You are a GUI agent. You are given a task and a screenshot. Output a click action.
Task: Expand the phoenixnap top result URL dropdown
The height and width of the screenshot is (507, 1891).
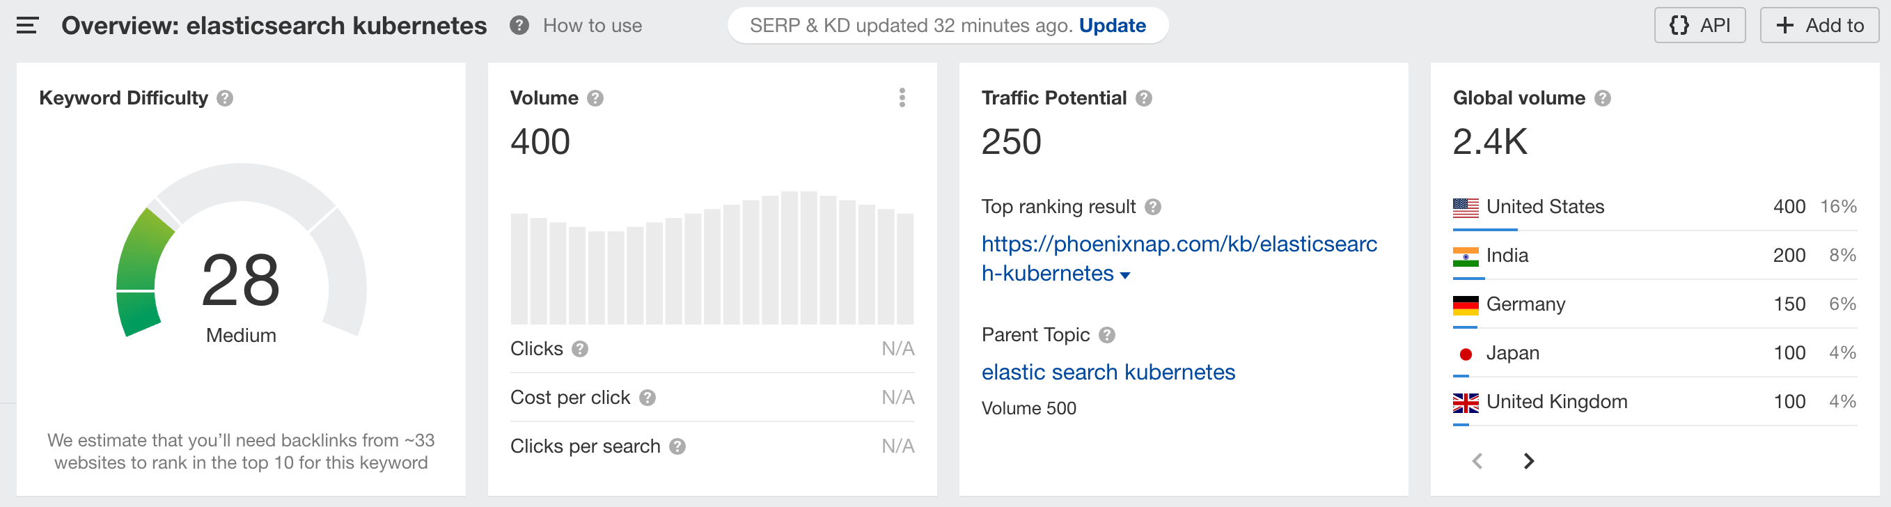click(x=1124, y=276)
